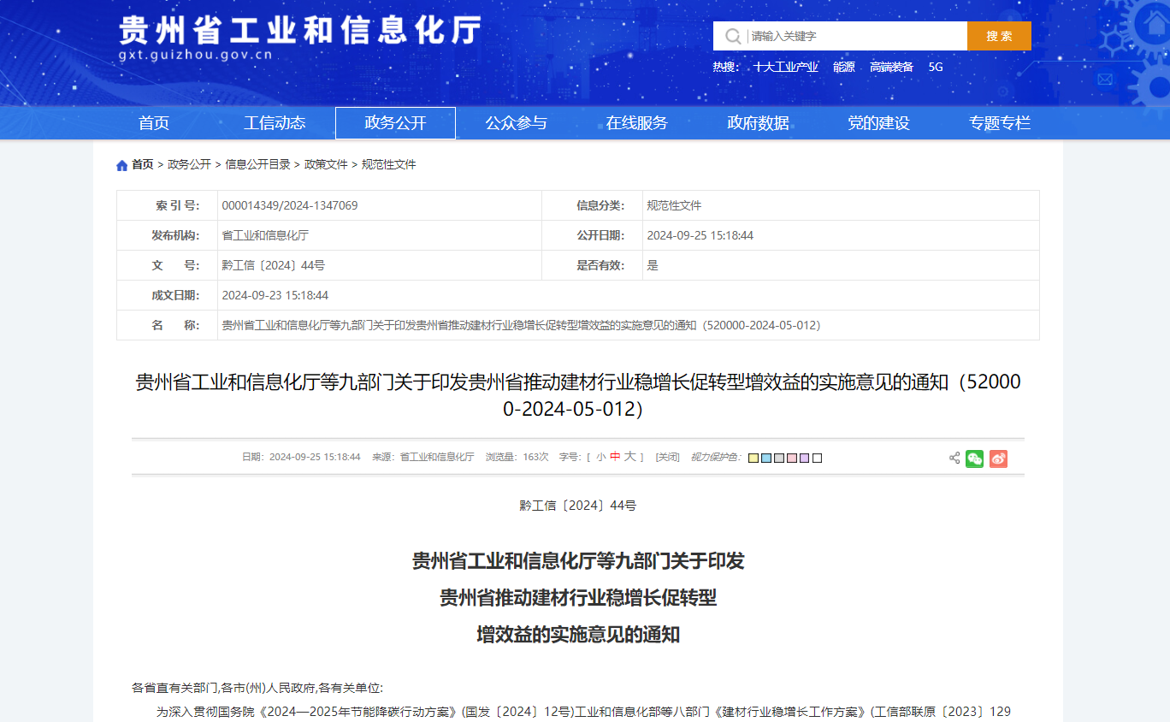Pick the pink eye-protection color swatch
This screenshot has width=1170, height=722.
(791, 459)
